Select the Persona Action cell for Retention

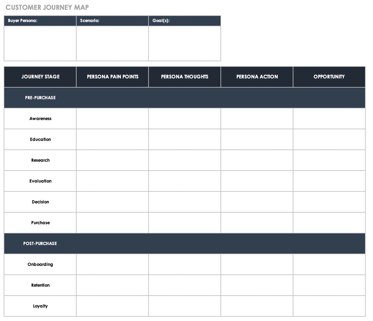tap(257, 285)
